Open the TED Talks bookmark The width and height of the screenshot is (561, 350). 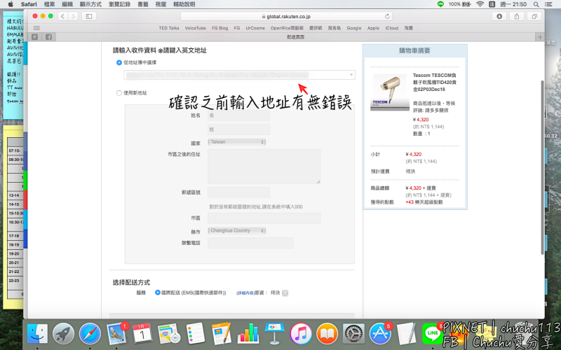point(169,28)
